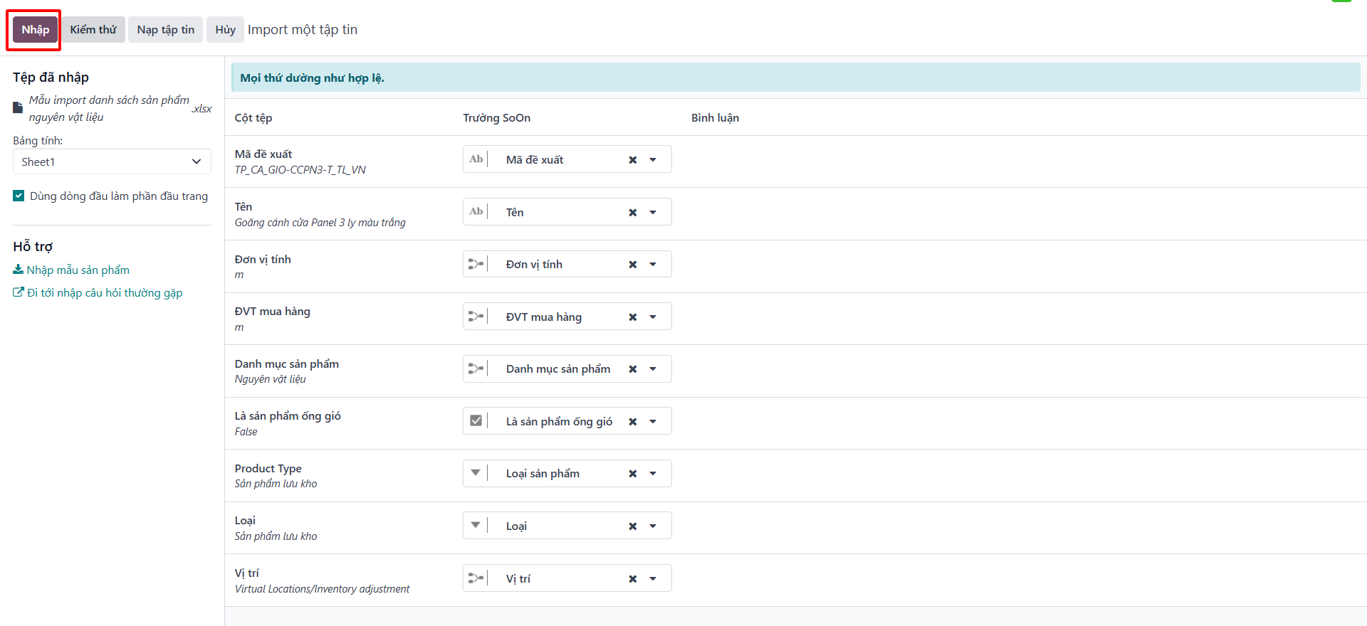
Task: Clear the ĐVT mua hàng mapping
Action: click(632, 317)
